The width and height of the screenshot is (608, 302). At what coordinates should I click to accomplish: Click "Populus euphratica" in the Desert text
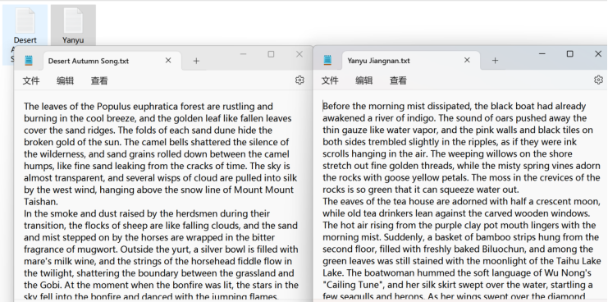[x=138, y=106]
